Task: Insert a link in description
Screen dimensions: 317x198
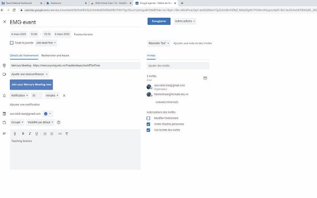Action: pos(60,134)
